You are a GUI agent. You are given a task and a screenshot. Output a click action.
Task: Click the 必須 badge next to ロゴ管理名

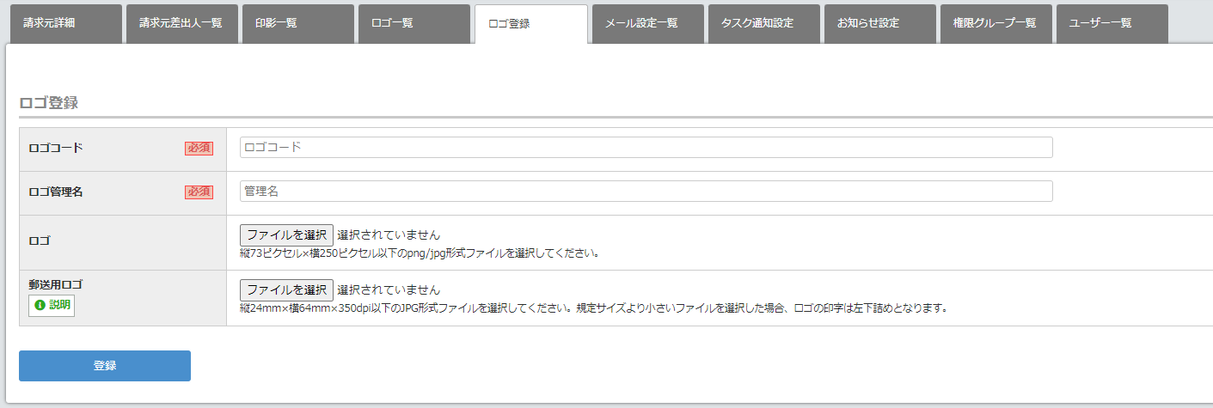click(199, 192)
